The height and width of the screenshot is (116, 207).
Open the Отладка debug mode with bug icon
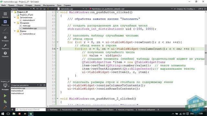pos(5,39)
